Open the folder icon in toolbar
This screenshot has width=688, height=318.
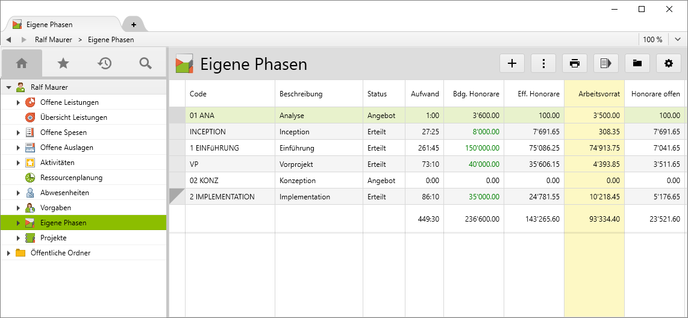pos(637,63)
